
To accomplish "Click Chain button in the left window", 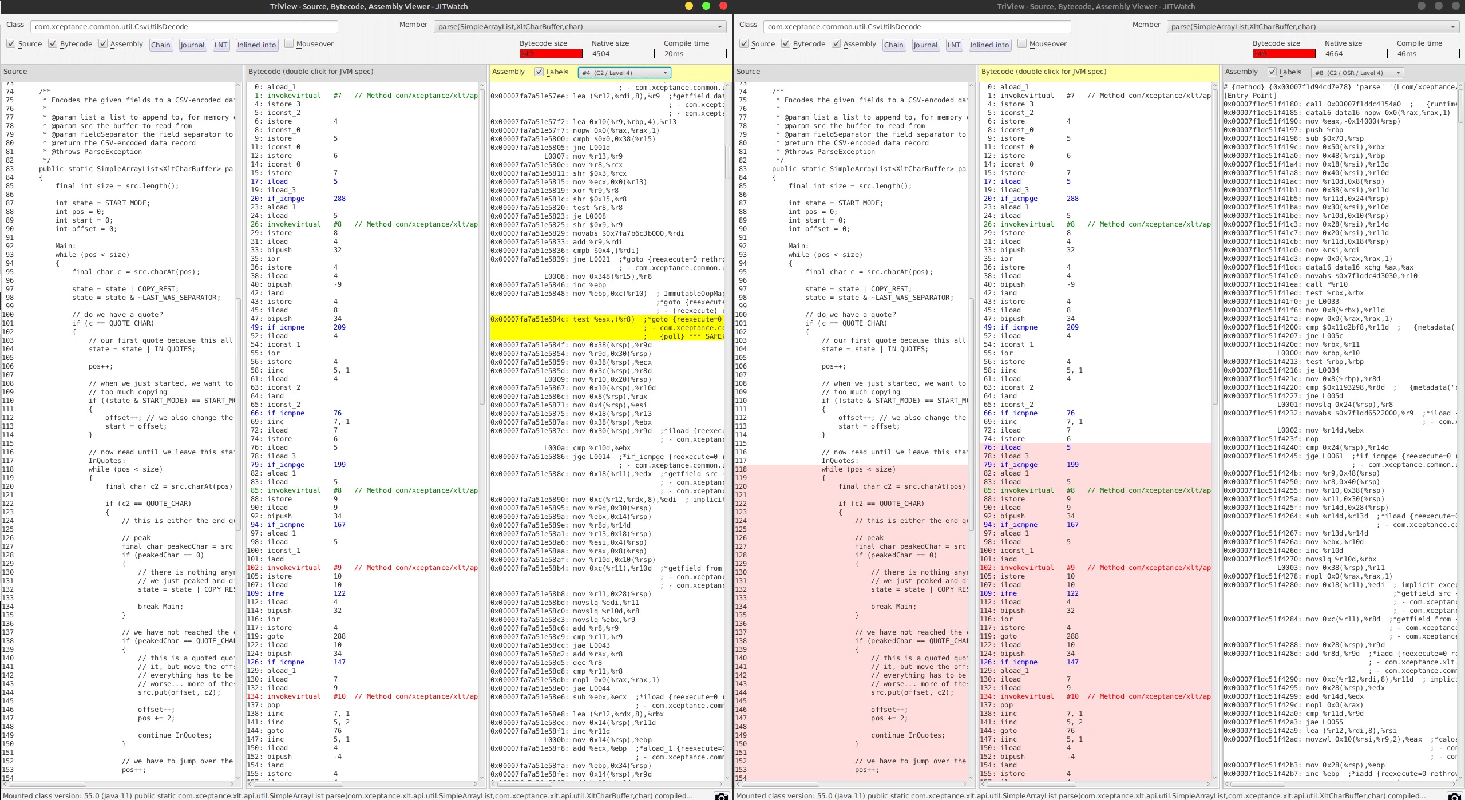I will pyautogui.click(x=161, y=45).
